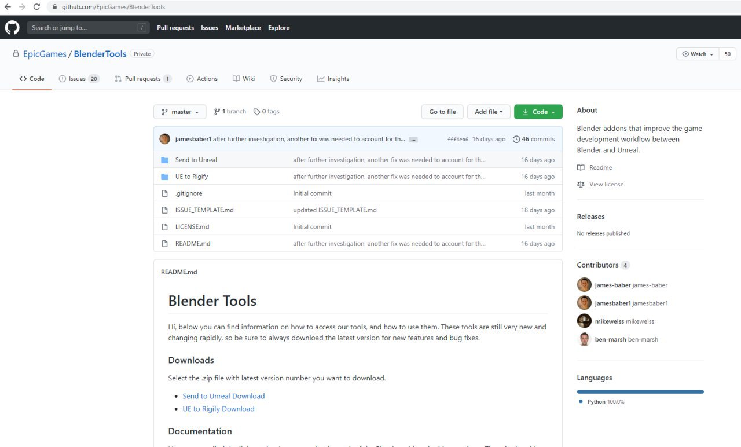Expand the commit message ellipsis button

(413, 140)
